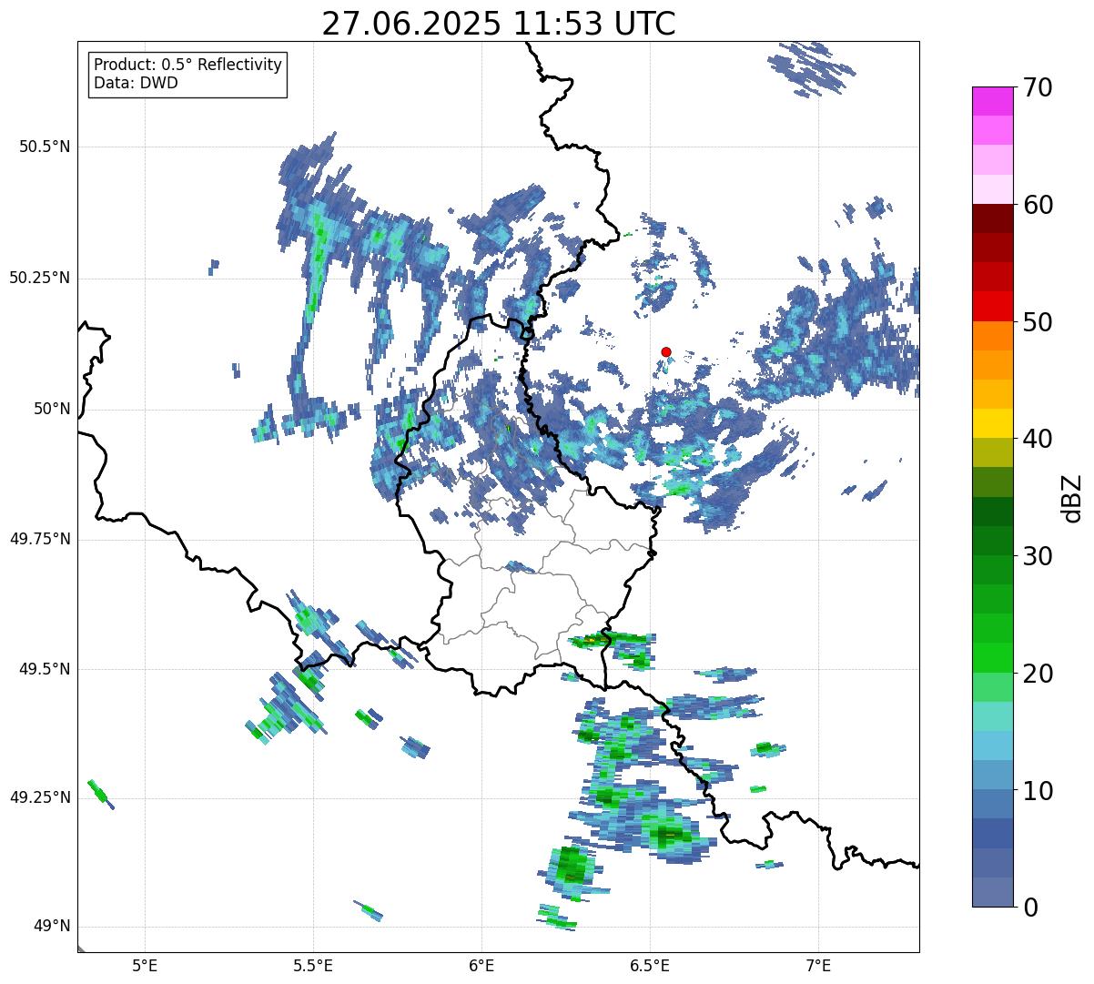Image resolution: width=1094 pixels, height=984 pixels.
Task: Click the red radar site marker dot
Action: (x=666, y=351)
